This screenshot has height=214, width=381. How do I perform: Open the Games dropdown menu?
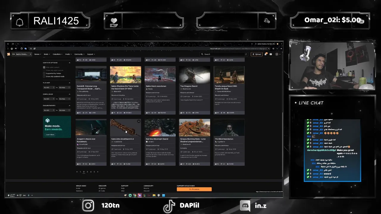[x=38, y=54]
